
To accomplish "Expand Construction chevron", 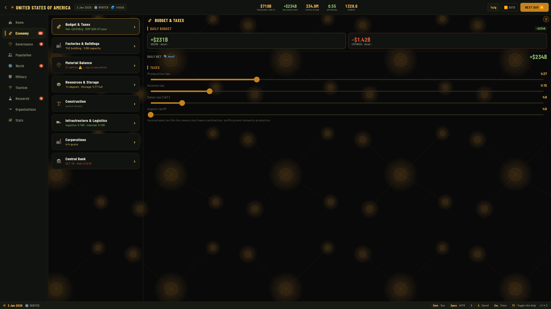I will [135, 104].
